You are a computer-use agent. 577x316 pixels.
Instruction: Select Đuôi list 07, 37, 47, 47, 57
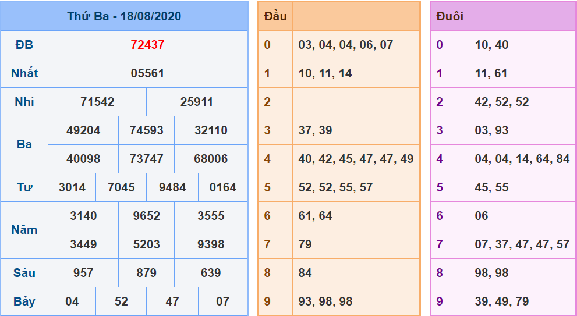coord(522,244)
